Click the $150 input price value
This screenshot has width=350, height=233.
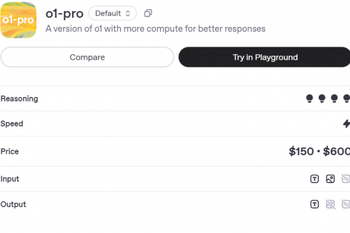pos(302,151)
